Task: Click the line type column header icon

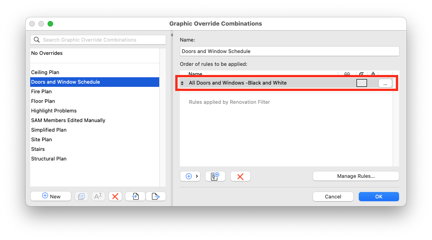Action: (x=347, y=74)
